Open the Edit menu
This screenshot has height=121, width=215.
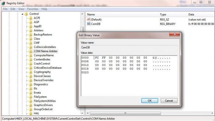[x=13, y=9]
